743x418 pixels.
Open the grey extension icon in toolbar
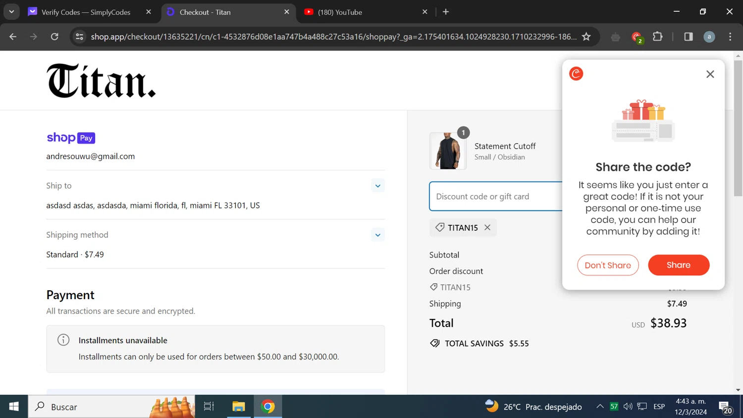coord(616,37)
